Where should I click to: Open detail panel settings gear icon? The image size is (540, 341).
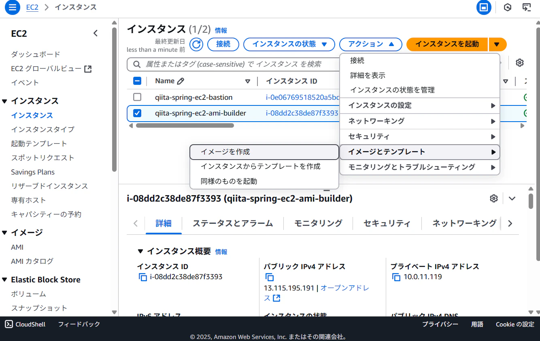[x=493, y=198]
